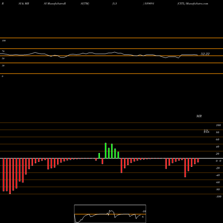This screenshot has height=223, width=223.
Task: Click the 70 level label on RSI axis
Action: 3,51
